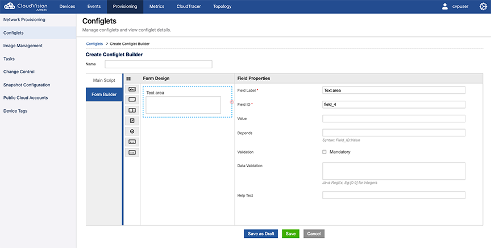Click the 'Text area' label in Form Design
Viewport: 491px width, 248px height.
(x=155, y=93)
